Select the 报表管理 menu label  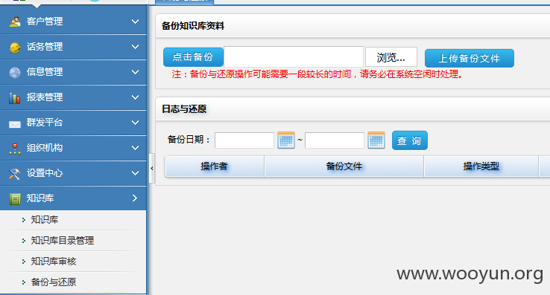tap(45, 97)
